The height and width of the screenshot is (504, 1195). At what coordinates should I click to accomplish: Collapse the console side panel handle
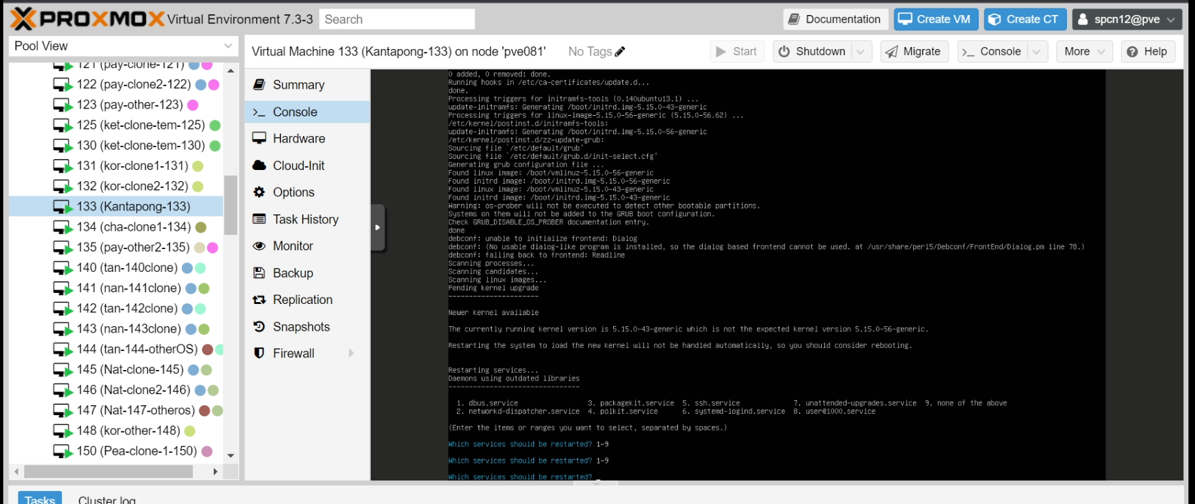pyautogui.click(x=378, y=227)
